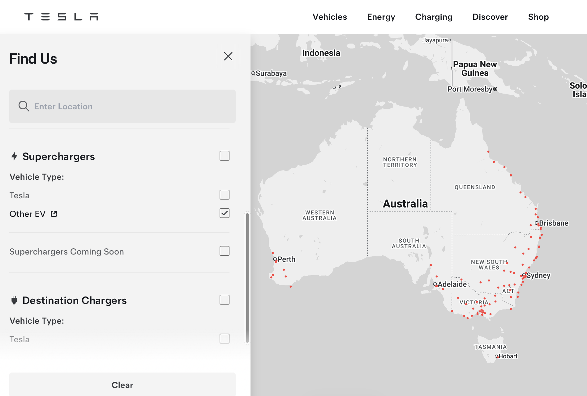
Task: Enable the Destination Chargers checkbox
Action: 224,300
